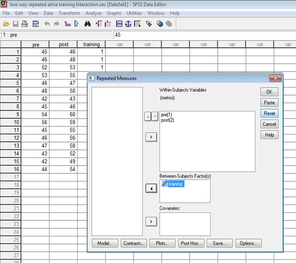Select row header 16
Viewport: 296px width, 263px height.
(10, 169)
